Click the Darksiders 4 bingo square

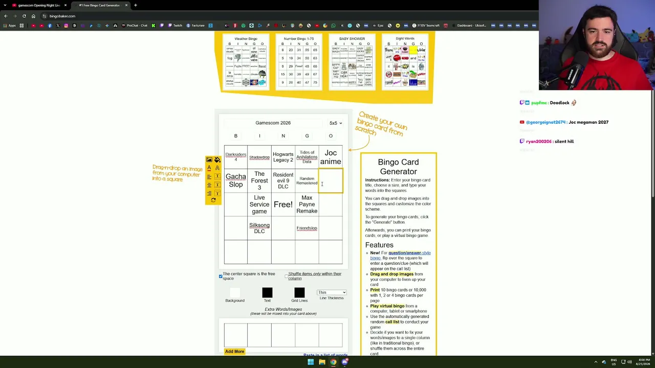coord(236,157)
